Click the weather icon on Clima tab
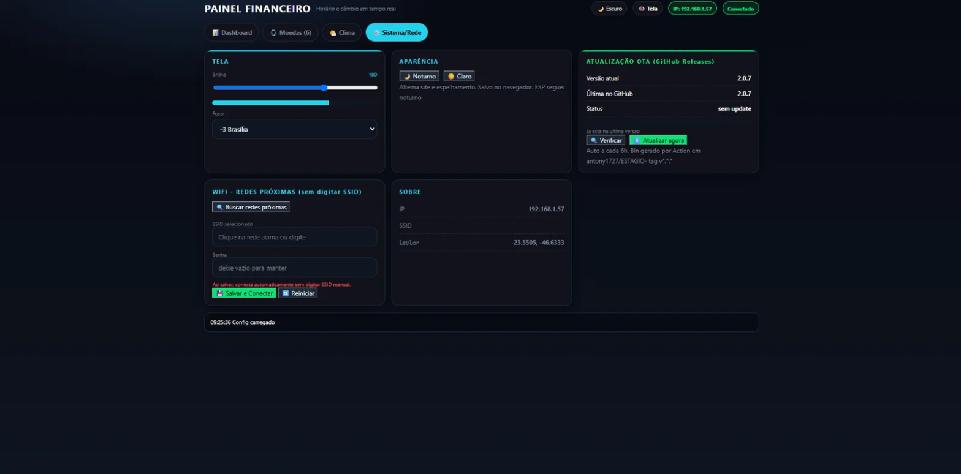Image resolution: width=961 pixels, height=474 pixels. tap(333, 32)
